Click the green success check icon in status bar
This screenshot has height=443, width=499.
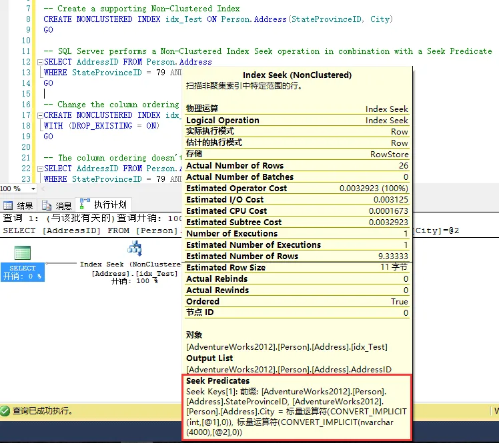[5, 411]
